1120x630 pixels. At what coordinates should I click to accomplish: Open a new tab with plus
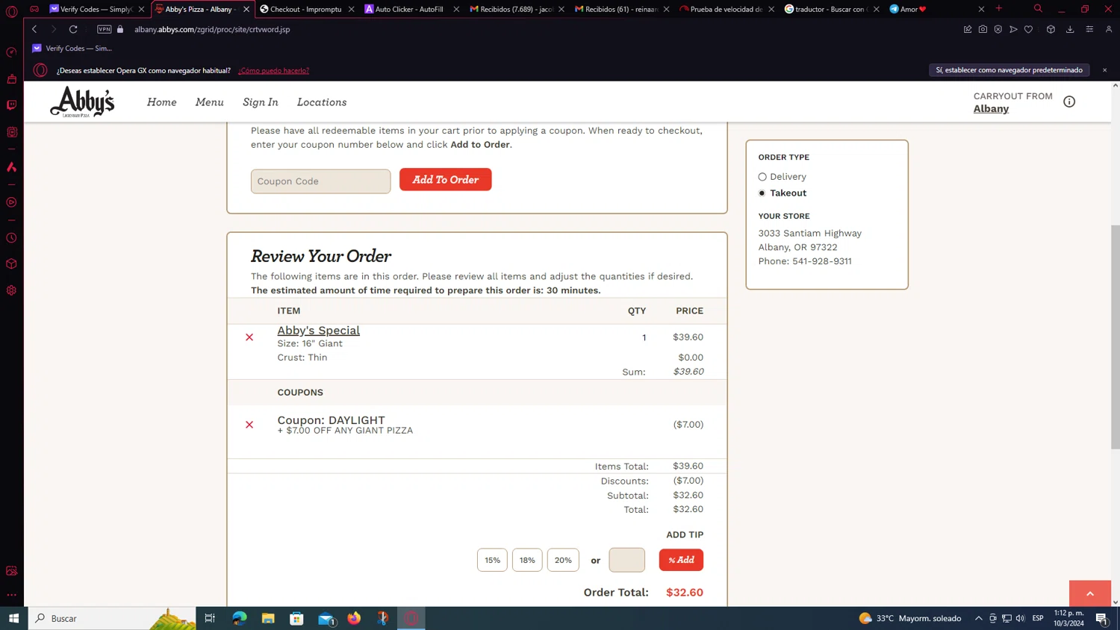coord(999,9)
